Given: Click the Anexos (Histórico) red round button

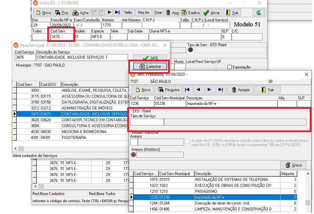Looking at the screenshot, I should tap(133, 155).
